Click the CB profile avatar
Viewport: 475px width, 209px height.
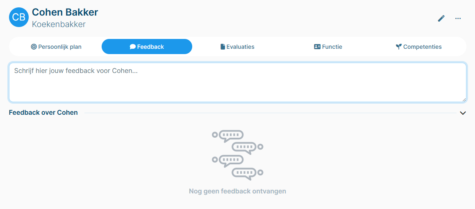pyautogui.click(x=19, y=17)
